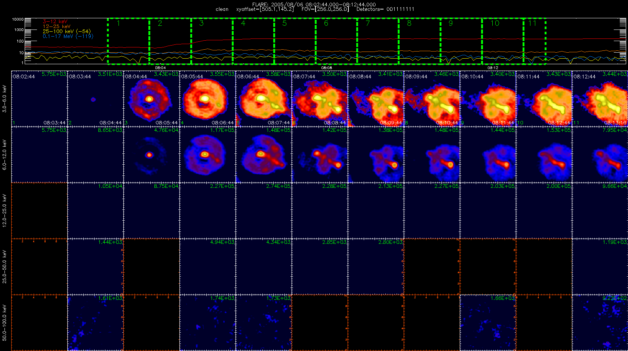Select time interval 2 box on light curve
This screenshot has height=351, width=628.
[170, 41]
